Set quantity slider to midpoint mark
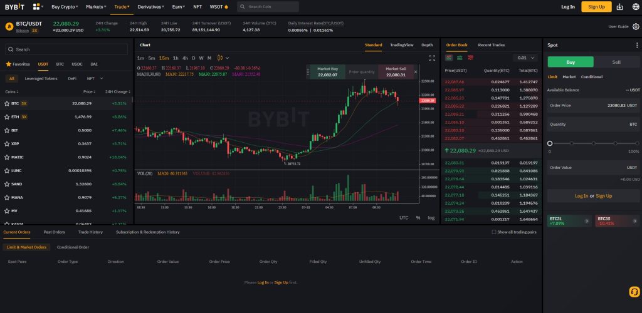 pos(593,143)
